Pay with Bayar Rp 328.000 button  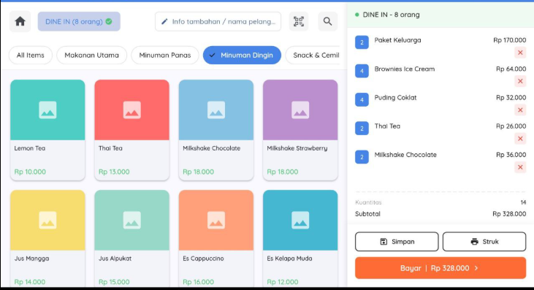tap(440, 268)
